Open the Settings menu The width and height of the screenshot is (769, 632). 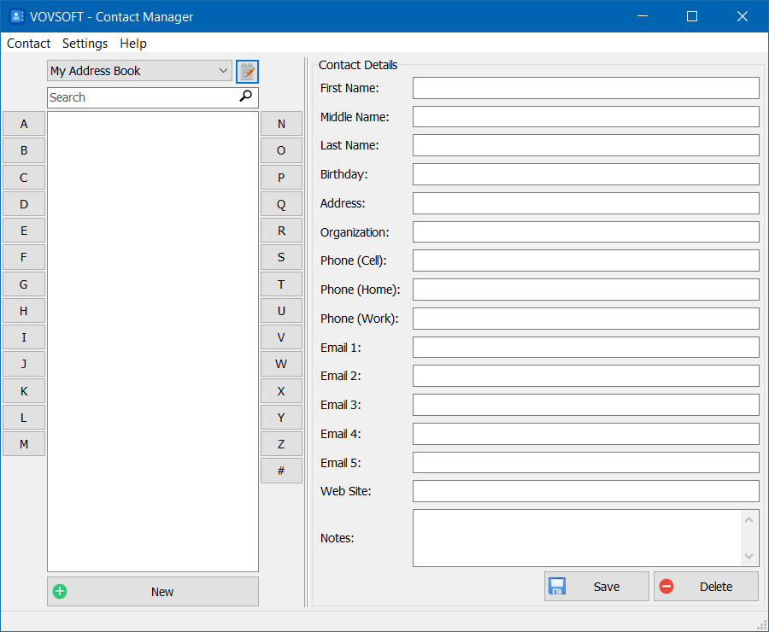pyautogui.click(x=85, y=44)
